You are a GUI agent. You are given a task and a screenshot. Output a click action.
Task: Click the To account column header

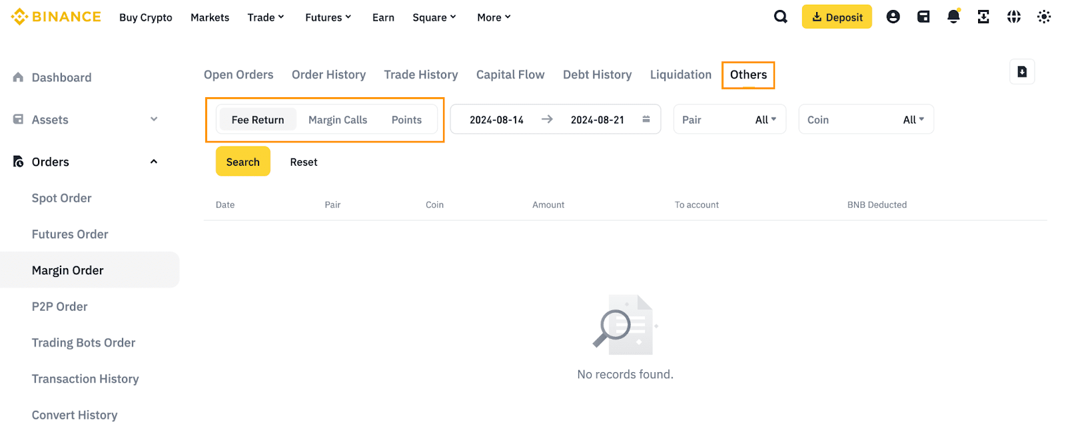click(697, 204)
